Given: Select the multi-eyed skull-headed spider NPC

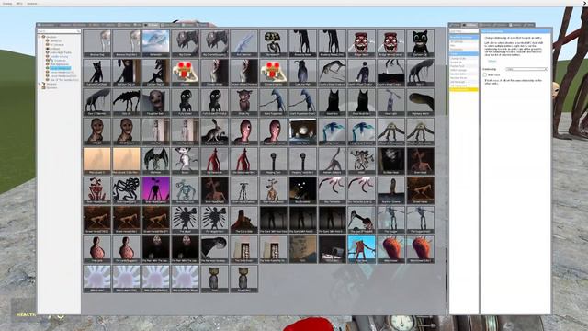Looking at the screenshot, I should (x=274, y=43).
